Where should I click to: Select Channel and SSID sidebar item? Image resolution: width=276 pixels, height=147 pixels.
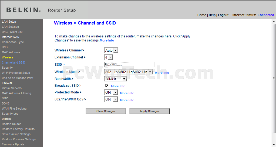pyautogui.click(x=14, y=62)
